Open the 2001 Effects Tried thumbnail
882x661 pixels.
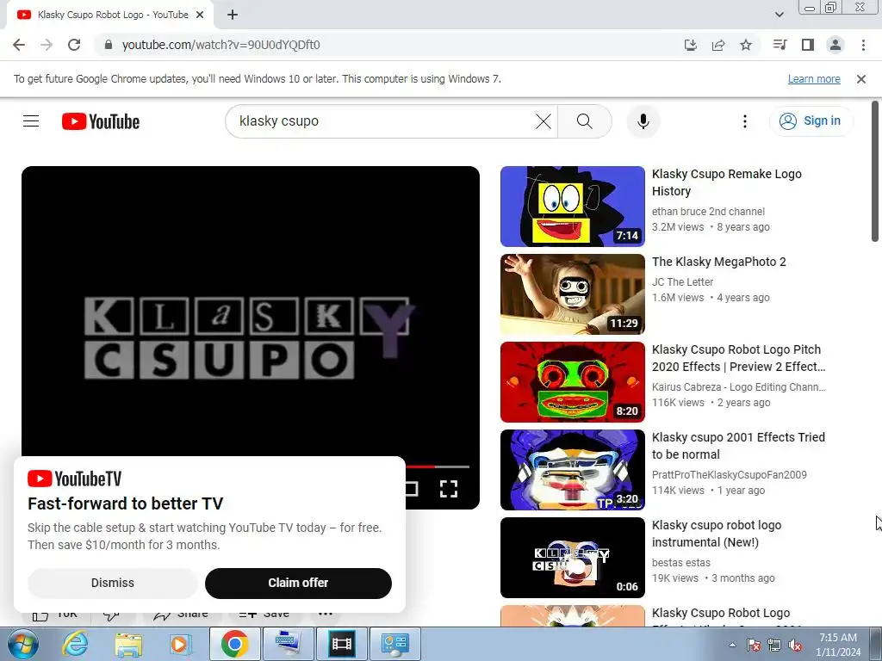[573, 469]
